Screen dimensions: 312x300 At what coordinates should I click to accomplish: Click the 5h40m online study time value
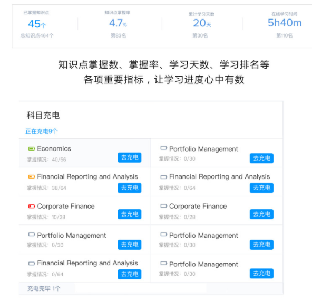tap(285, 23)
